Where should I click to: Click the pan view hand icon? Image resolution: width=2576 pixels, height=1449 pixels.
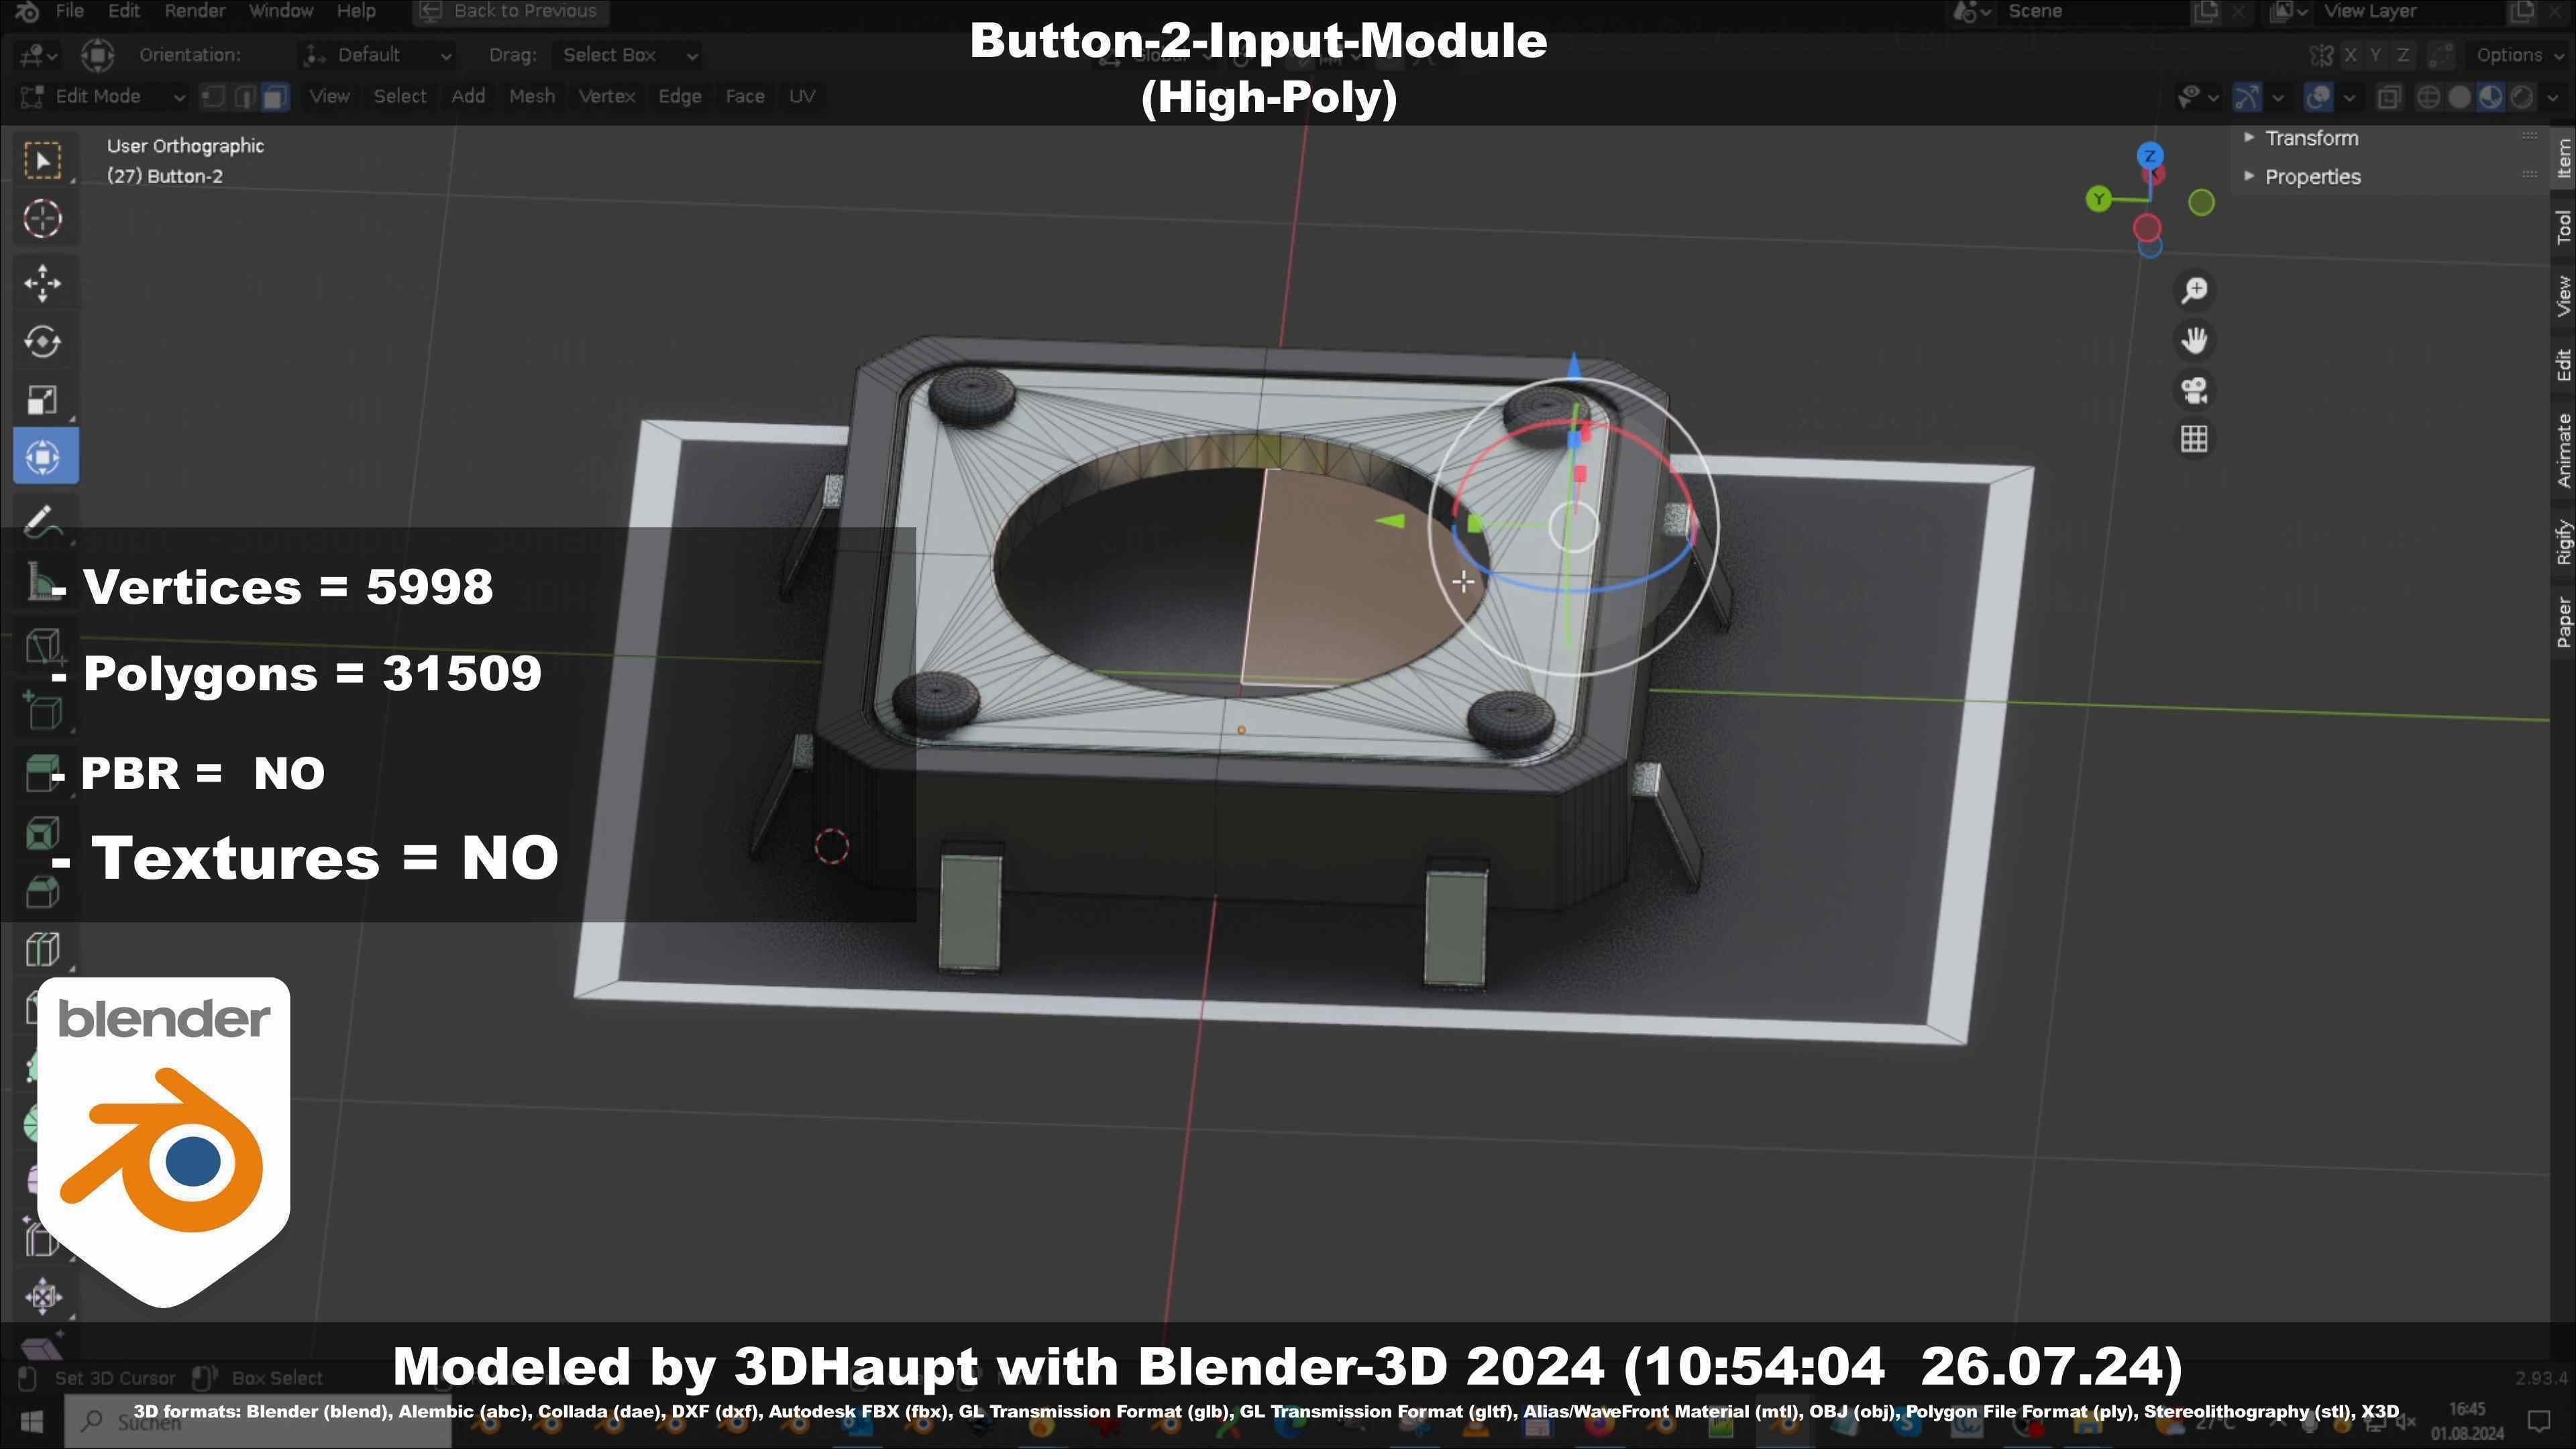coord(2194,340)
